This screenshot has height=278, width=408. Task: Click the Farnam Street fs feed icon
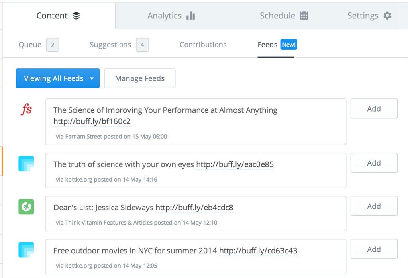[26, 110]
